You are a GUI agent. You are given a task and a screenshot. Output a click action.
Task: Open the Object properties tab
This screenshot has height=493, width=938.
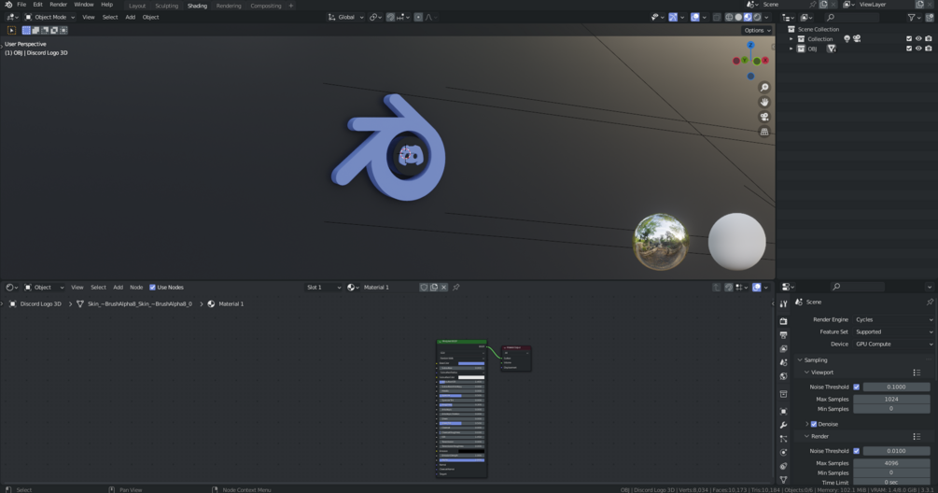[784, 411]
